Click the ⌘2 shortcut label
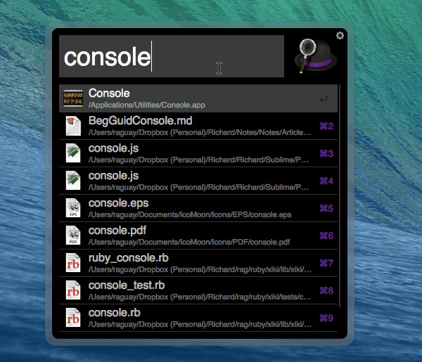This screenshot has width=422, height=362. click(x=326, y=126)
